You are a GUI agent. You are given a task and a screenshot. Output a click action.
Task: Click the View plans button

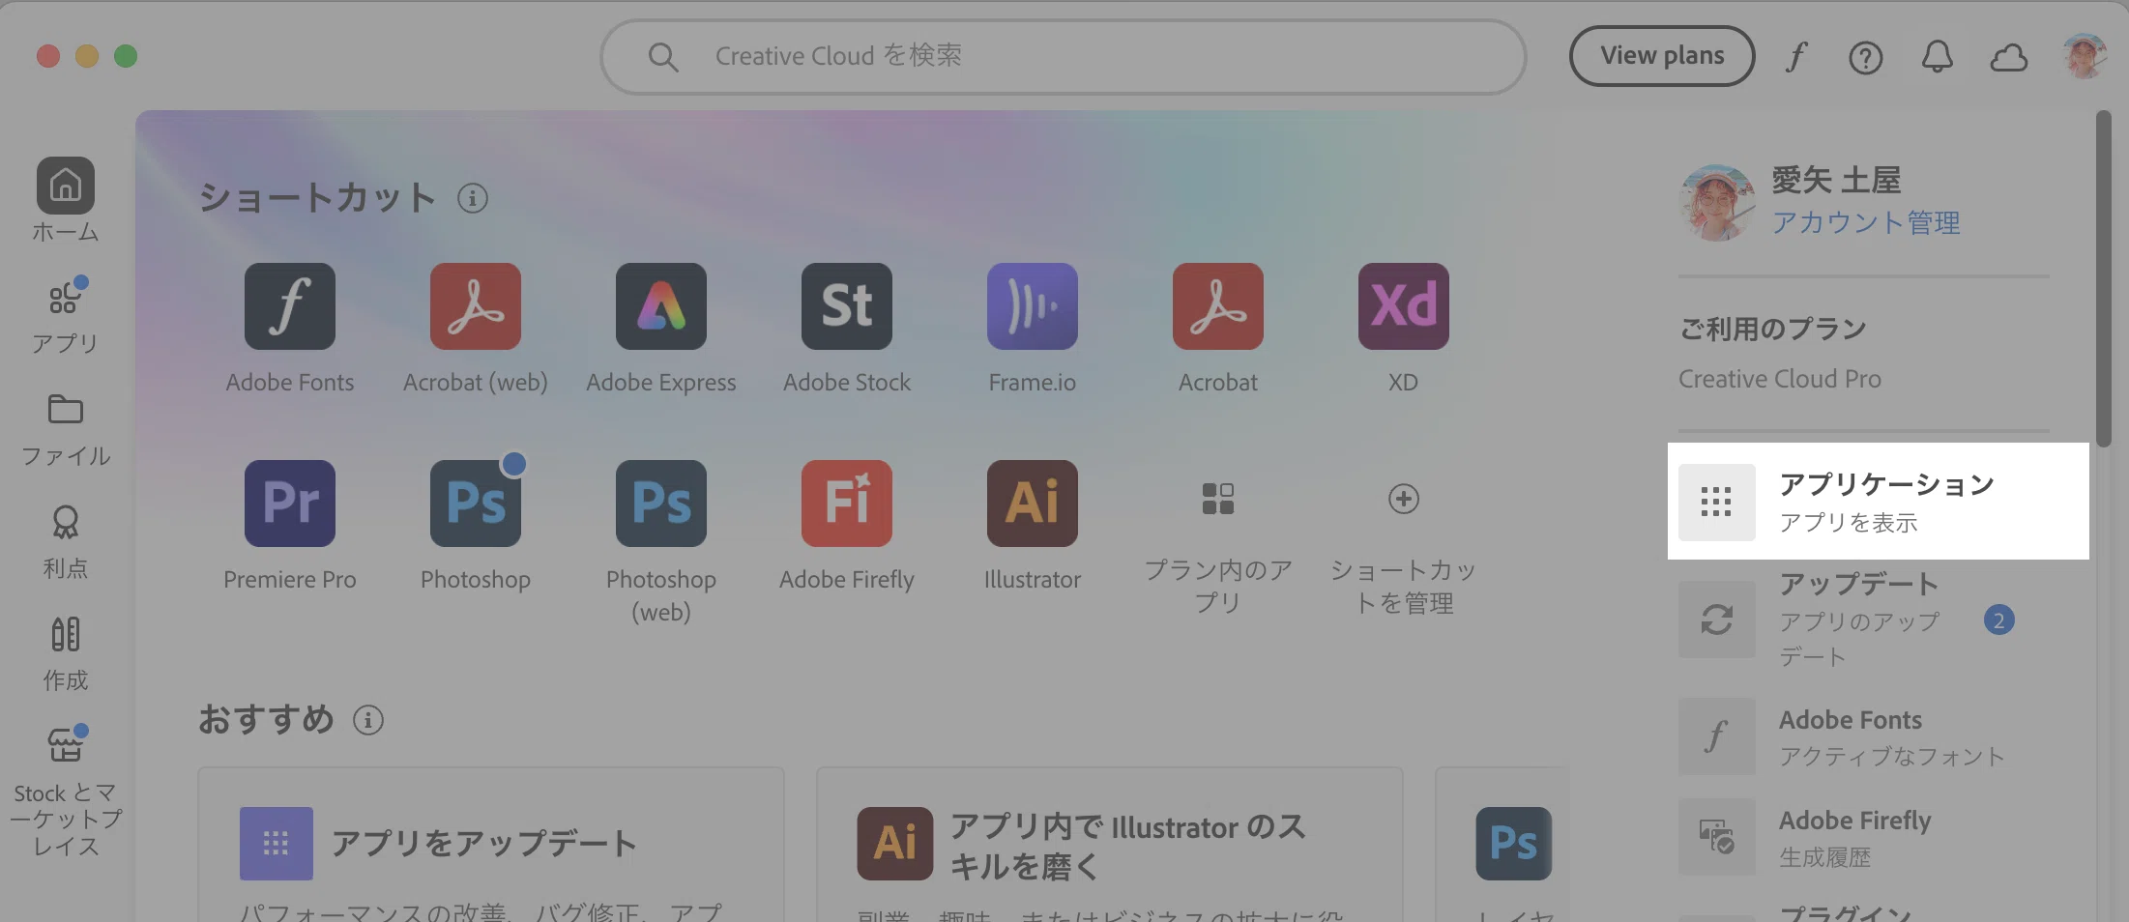click(1661, 56)
